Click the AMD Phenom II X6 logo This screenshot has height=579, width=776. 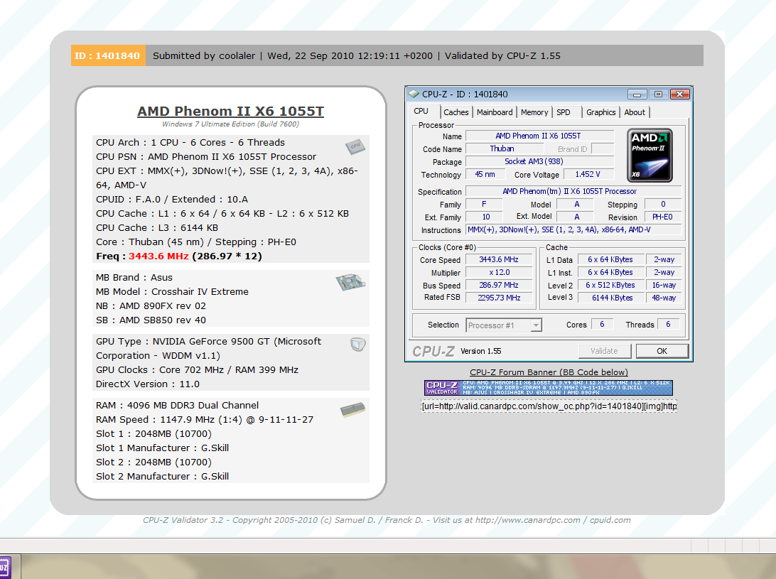pos(650,155)
